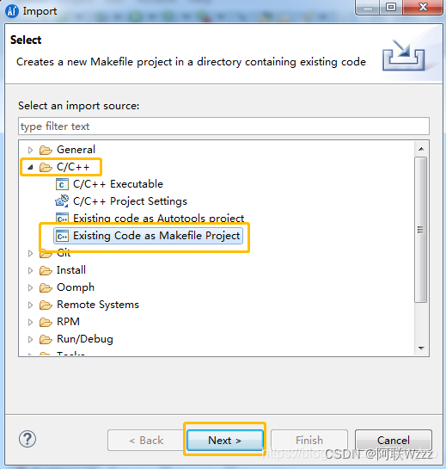The height and width of the screenshot is (469, 446).
Task: Click the Autotools project C++ icon
Action: (x=62, y=218)
